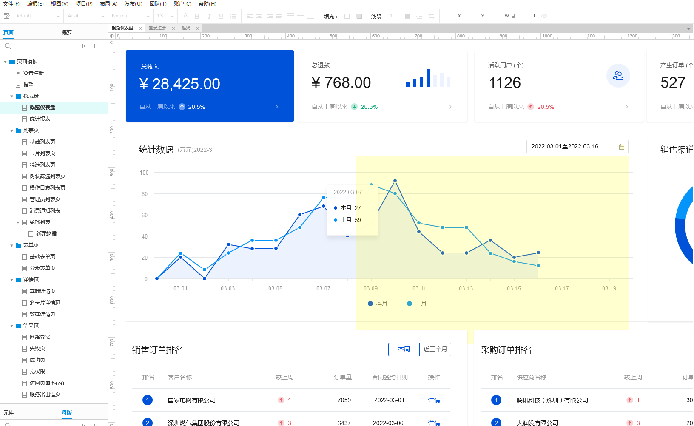Screen dimensions: 694x426
Task: Open the Arial font family dropdown
Action: [x=85, y=16]
